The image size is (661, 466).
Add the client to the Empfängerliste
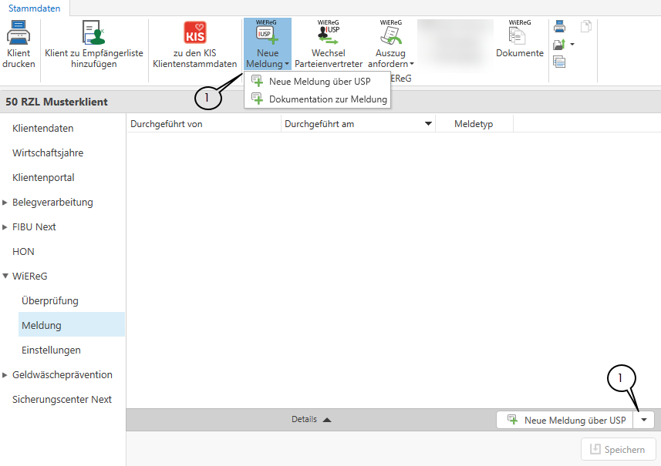93,33
